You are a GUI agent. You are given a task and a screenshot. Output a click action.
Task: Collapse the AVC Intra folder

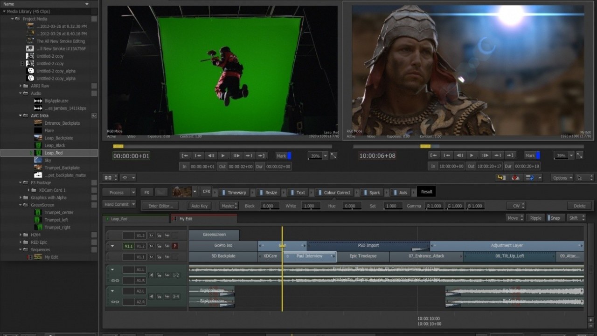coord(21,115)
